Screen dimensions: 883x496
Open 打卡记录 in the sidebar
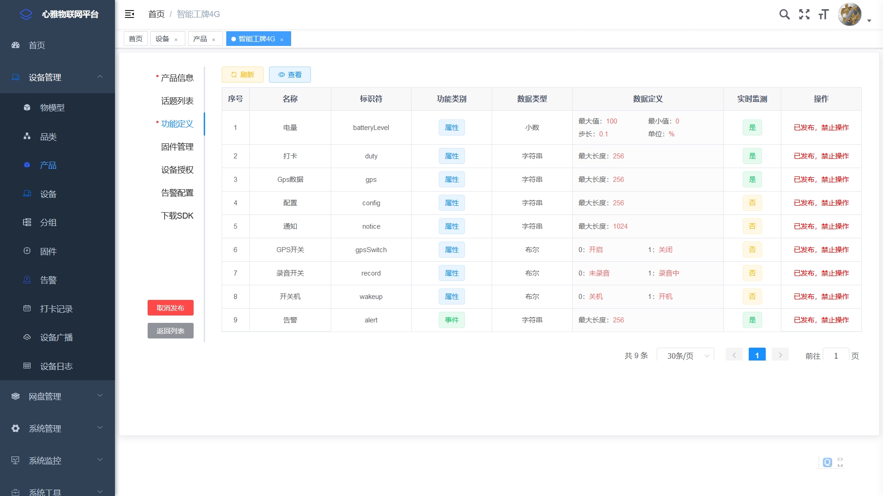(56, 309)
